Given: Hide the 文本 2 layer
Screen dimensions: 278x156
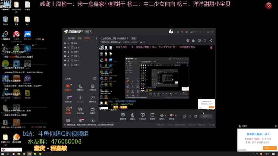Looking at the screenshot, I should tap(65, 60).
